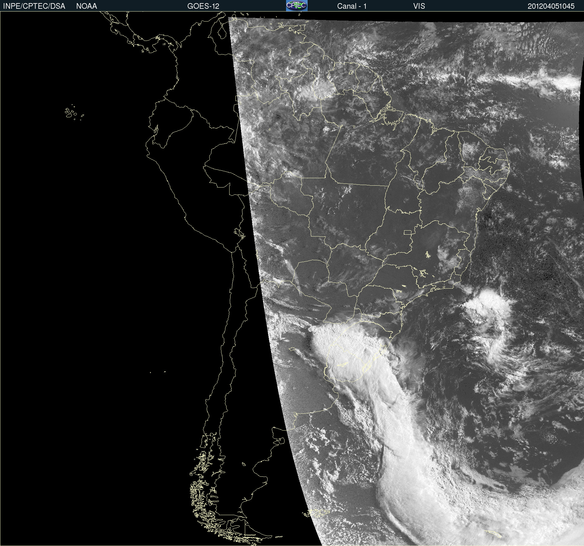Click the Canal - 1 channel label
The width and height of the screenshot is (584, 546).
pos(352,6)
